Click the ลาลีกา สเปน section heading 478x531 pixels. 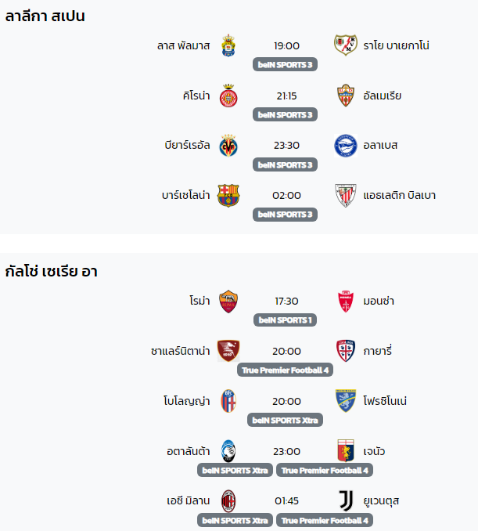pos(45,16)
